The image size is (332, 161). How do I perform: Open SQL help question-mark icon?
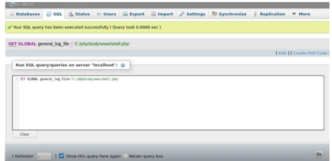(123, 65)
